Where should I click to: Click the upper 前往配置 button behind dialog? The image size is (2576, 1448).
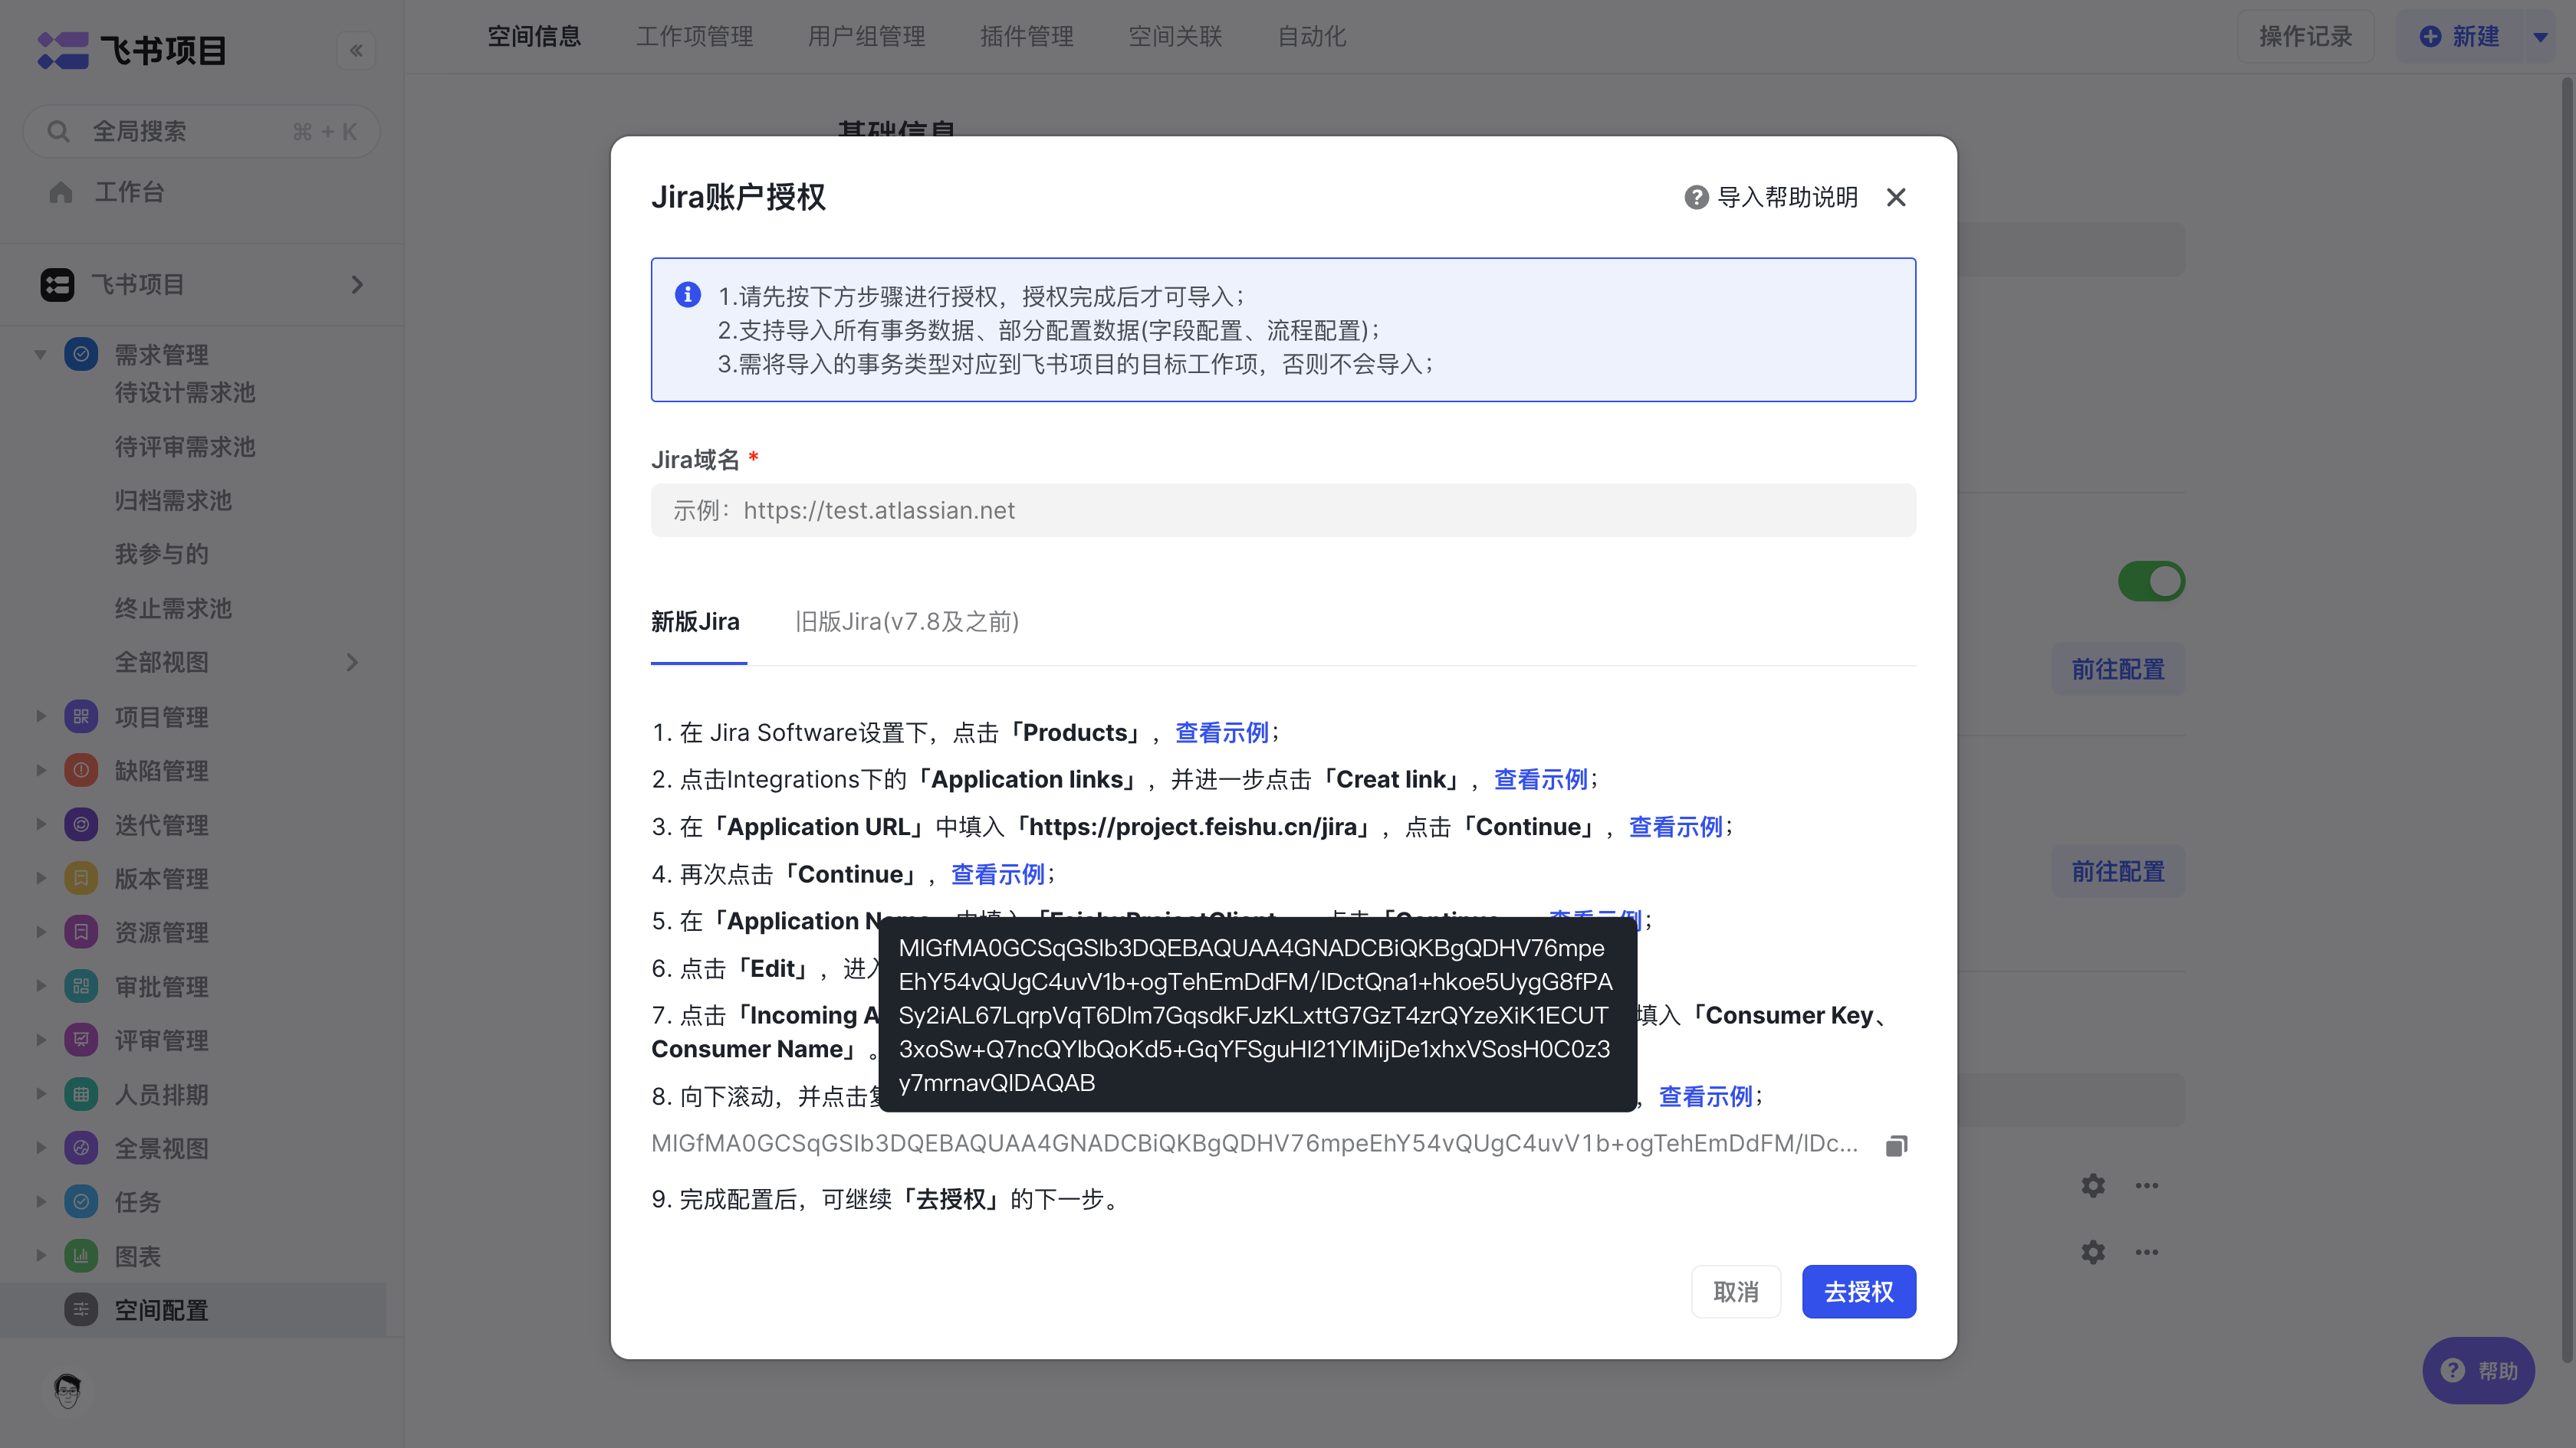click(x=2118, y=669)
